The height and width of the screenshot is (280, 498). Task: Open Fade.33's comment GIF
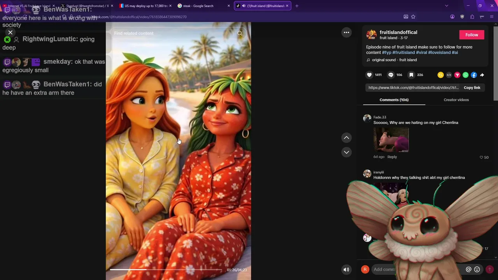coord(391,140)
